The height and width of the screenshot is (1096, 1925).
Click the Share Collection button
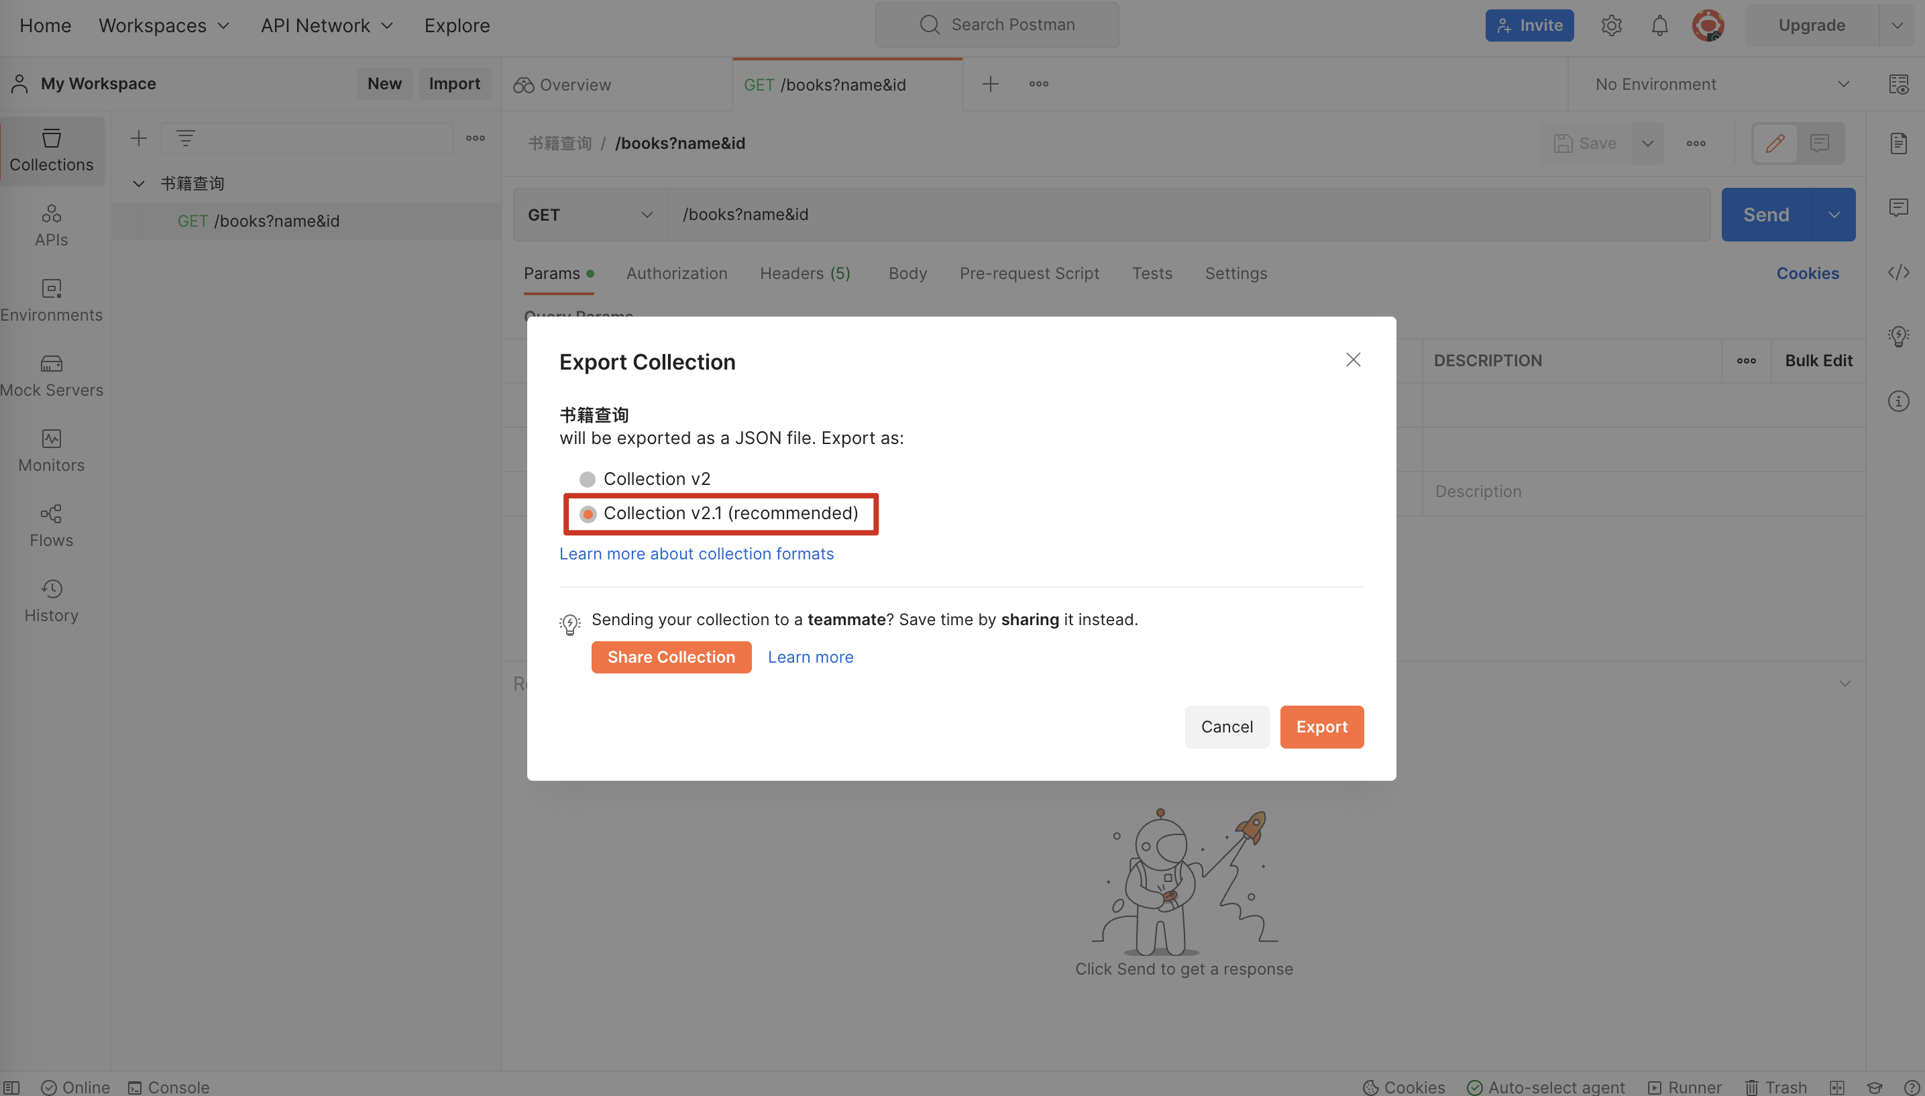671,657
